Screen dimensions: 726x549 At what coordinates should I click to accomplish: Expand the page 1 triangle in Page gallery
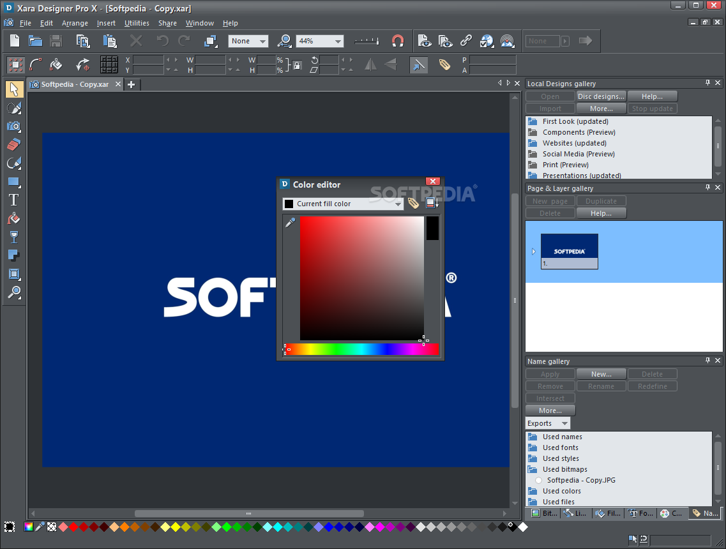tap(533, 252)
